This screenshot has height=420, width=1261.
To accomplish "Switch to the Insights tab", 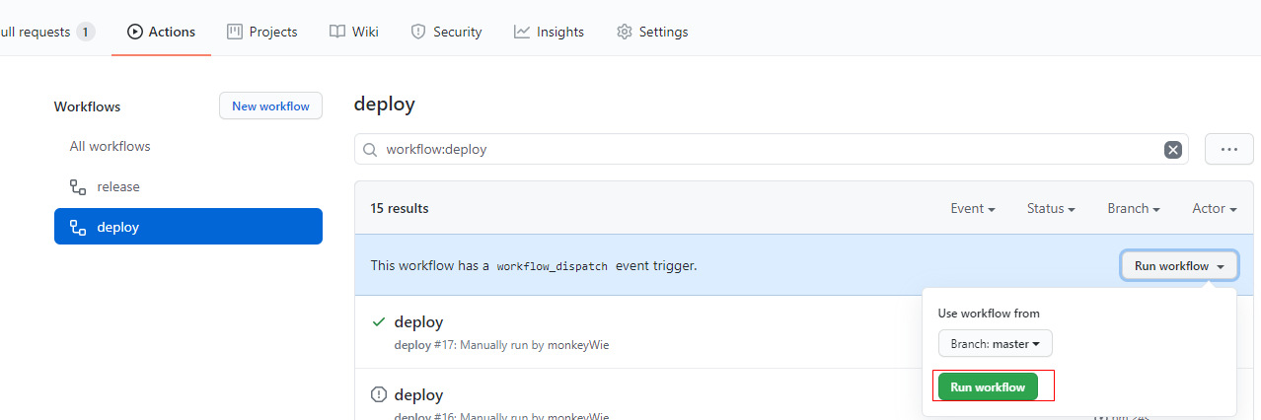I will pyautogui.click(x=549, y=32).
